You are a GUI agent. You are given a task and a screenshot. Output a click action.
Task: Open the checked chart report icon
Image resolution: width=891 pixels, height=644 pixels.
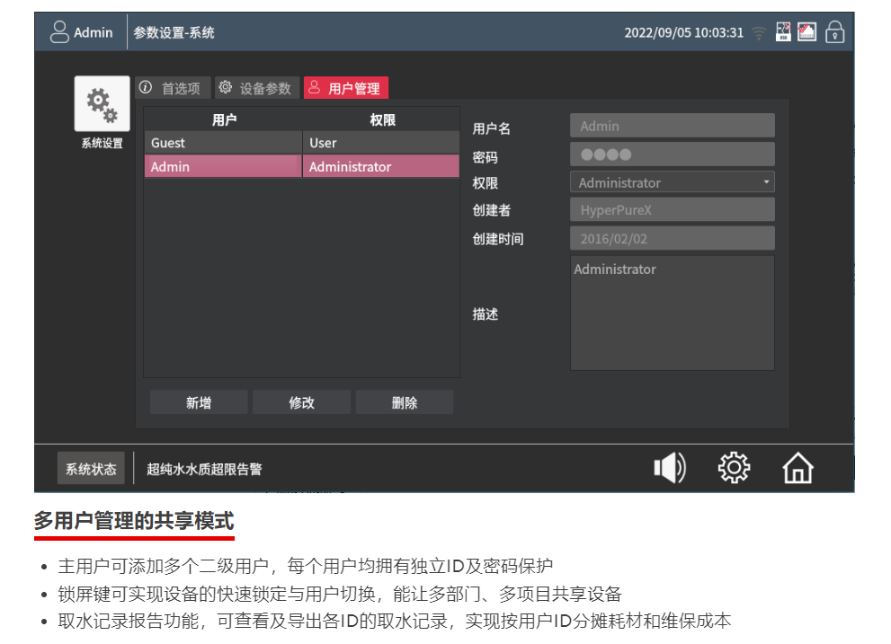click(x=806, y=31)
